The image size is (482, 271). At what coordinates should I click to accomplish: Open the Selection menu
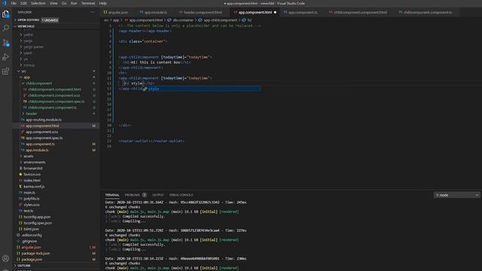38,3
